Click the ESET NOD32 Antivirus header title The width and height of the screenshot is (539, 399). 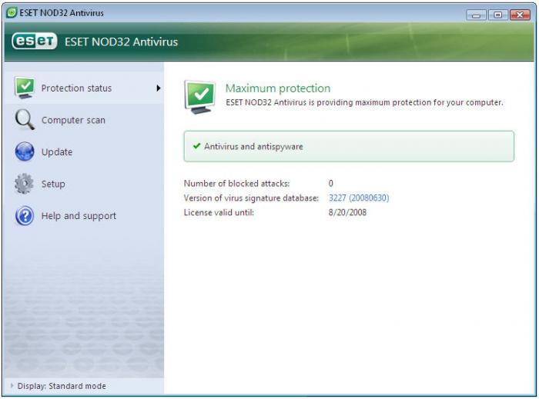click(x=122, y=42)
